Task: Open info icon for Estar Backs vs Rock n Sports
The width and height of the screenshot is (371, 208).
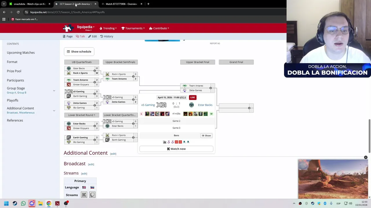Action: click(x=94, y=71)
